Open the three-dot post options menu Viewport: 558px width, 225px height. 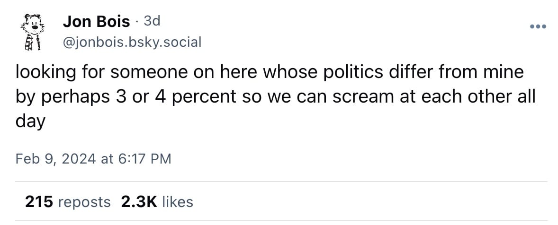tap(538, 26)
